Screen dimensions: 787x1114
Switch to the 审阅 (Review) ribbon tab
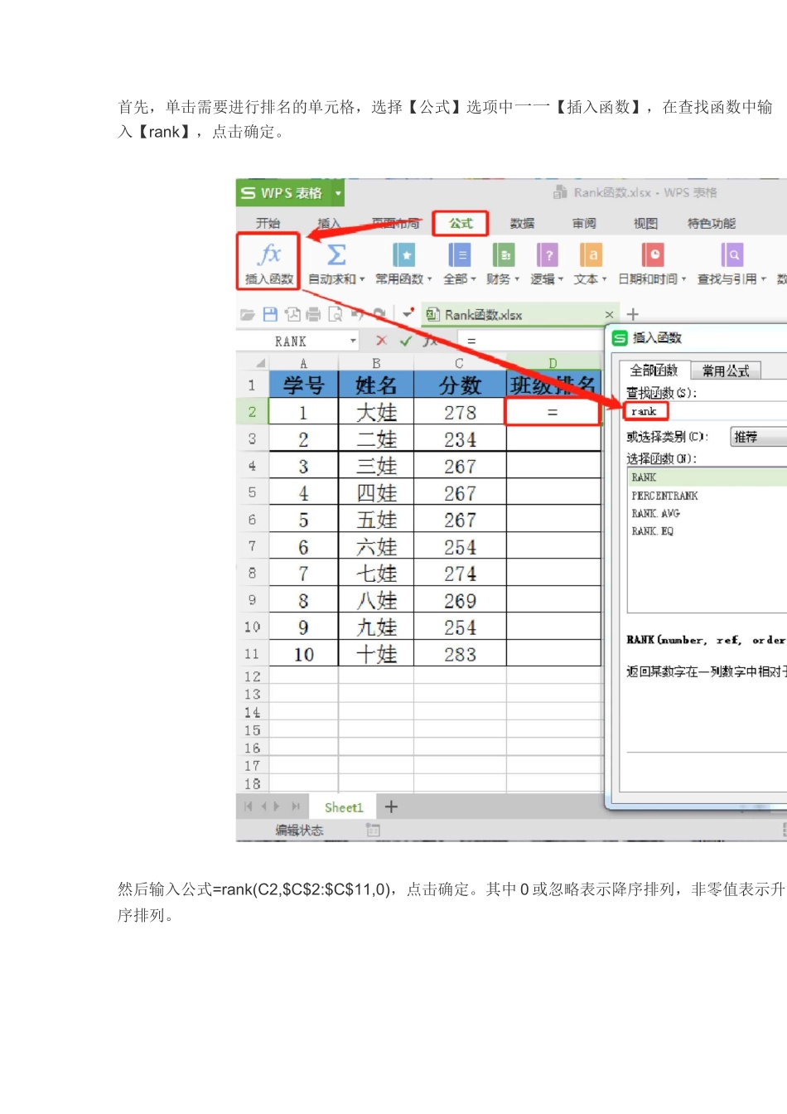point(584,223)
